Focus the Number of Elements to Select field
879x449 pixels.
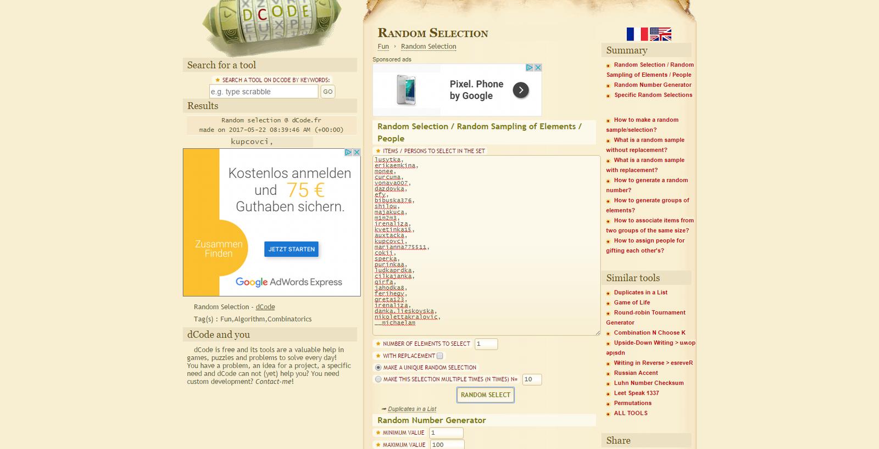pyautogui.click(x=486, y=344)
